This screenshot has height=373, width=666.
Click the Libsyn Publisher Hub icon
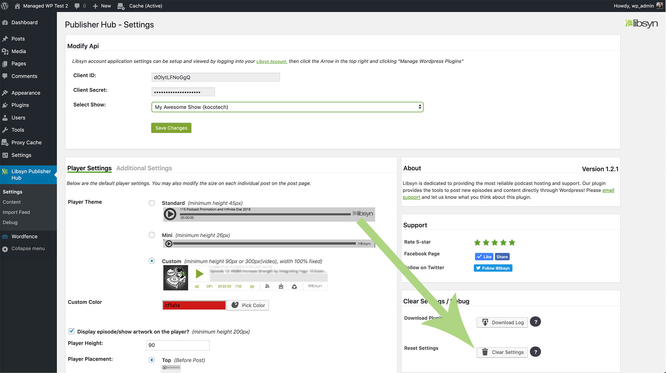pos(5,171)
